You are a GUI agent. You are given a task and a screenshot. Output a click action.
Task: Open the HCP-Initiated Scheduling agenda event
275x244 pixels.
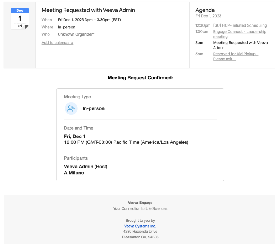pyautogui.click(x=240, y=25)
